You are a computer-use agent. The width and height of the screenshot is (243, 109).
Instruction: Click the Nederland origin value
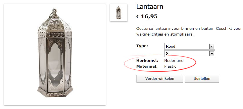[174, 60]
